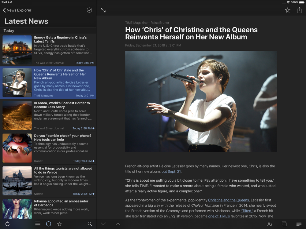Screen dimensions: 306x229
Task: Tap the Korea border night thumbnail
Action: coord(17,115)
